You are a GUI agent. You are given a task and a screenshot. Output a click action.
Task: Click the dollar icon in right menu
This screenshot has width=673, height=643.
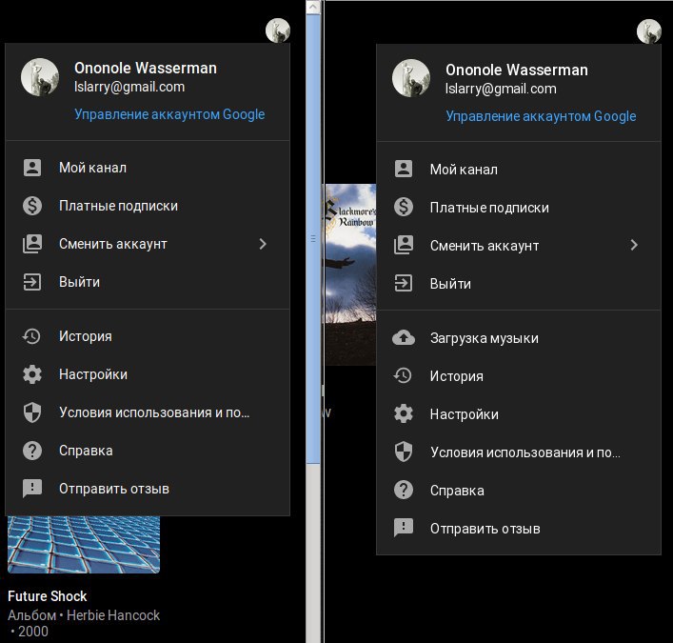[x=404, y=208]
